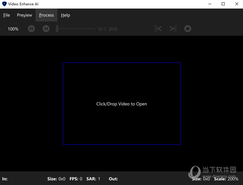Click the Click/Drop Video to Open area
The image size is (243, 185).
pos(122,104)
